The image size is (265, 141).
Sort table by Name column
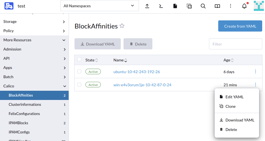pyautogui.click(x=120, y=60)
